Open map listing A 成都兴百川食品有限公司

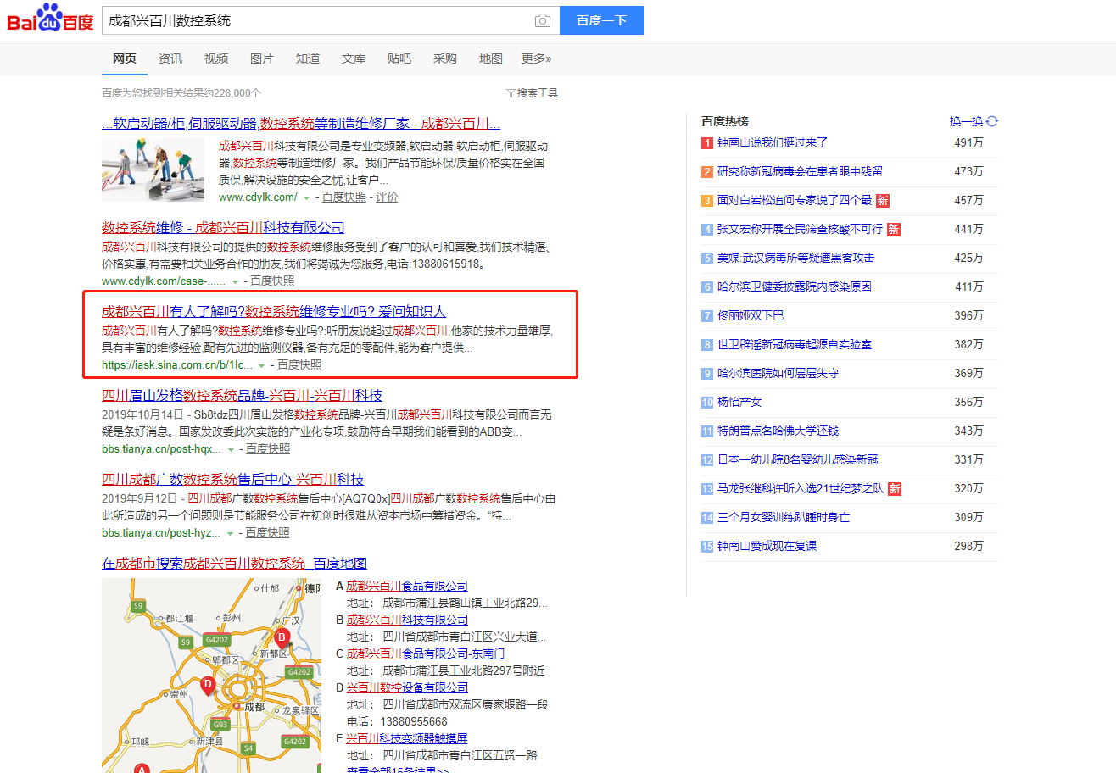coord(407,586)
